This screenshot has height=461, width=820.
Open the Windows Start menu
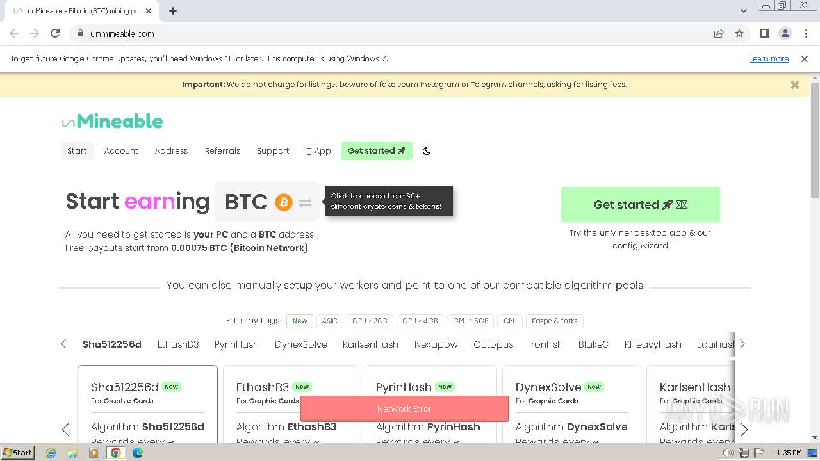coord(17,452)
